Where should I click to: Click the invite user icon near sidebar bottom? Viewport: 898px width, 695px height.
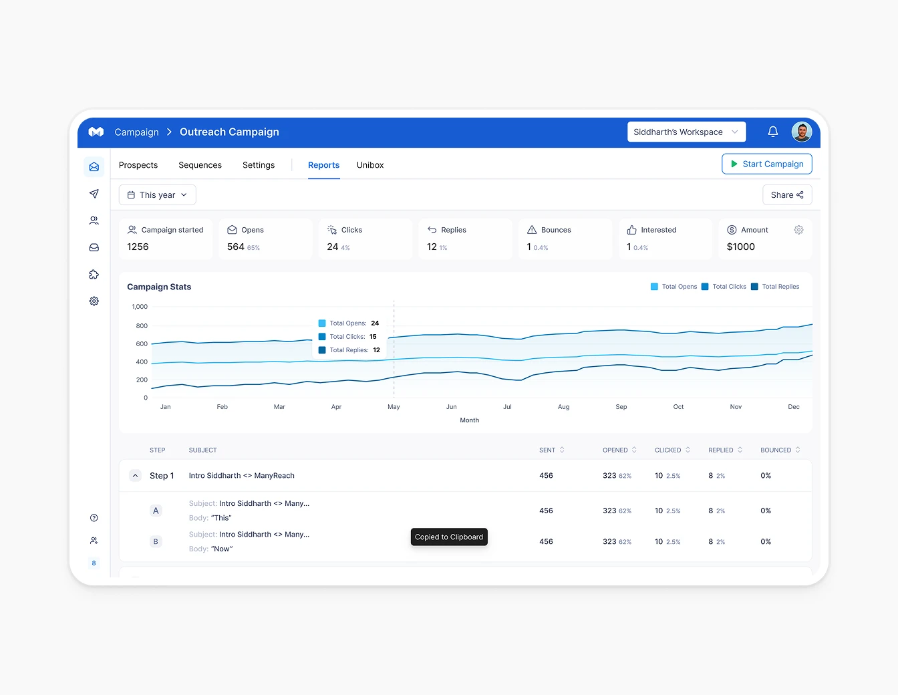coord(94,540)
